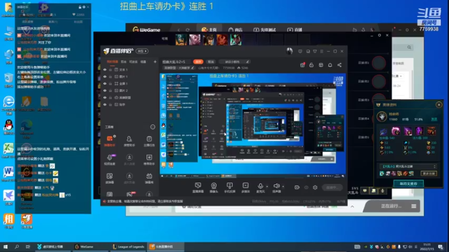The width and height of the screenshot is (449, 252).
Task: Click the start broadcast button at bottom right
Action: pyautogui.click(x=332, y=188)
